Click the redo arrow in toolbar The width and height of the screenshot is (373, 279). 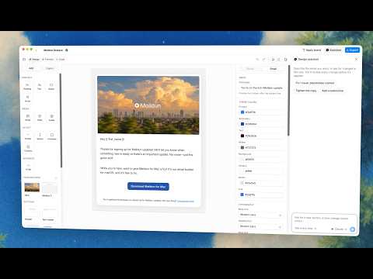pyautogui.click(x=263, y=60)
